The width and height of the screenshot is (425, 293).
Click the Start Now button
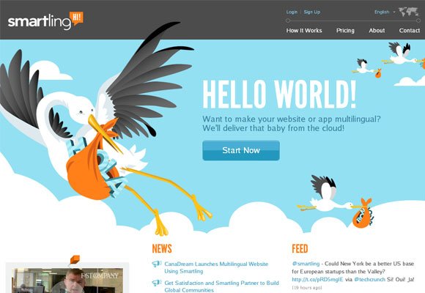tap(241, 150)
